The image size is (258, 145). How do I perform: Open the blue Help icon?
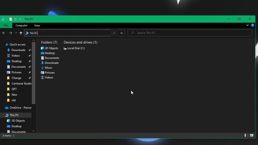252,25
